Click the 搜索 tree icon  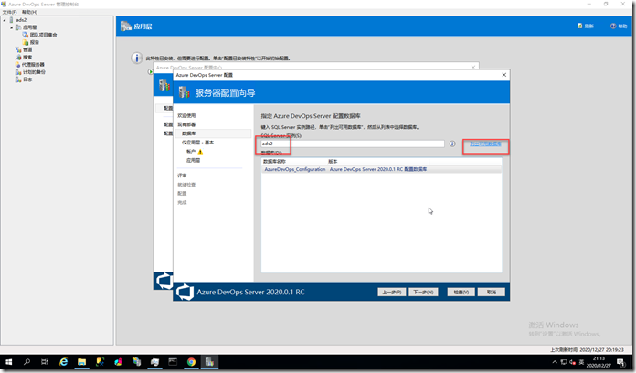coord(18,58)
